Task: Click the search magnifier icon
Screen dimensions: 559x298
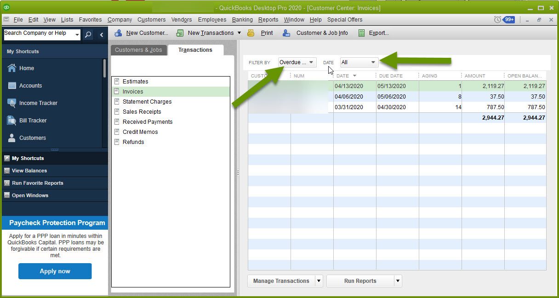Action: point(88,34)
